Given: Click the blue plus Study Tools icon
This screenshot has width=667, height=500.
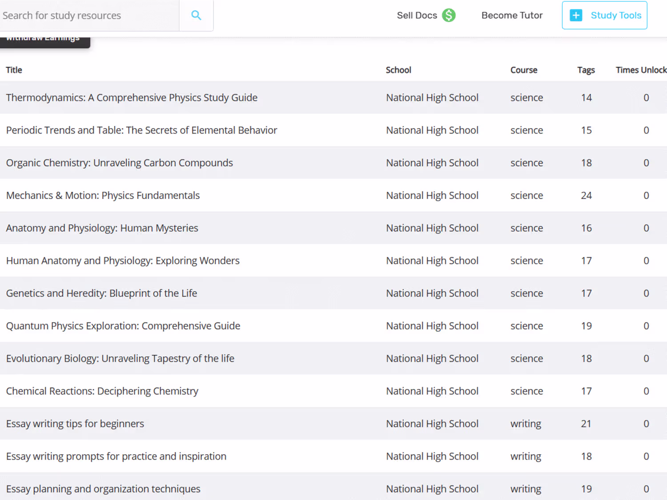Looking at the screenshot, I should tap(576, 16).
